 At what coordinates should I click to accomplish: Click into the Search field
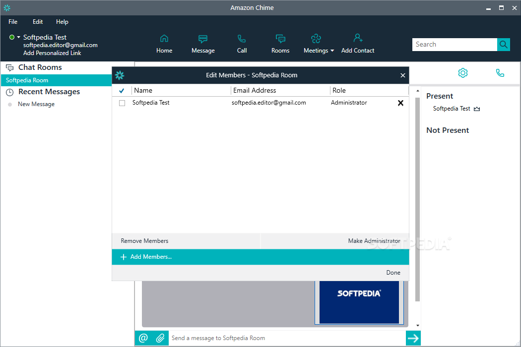coord(455,45)
